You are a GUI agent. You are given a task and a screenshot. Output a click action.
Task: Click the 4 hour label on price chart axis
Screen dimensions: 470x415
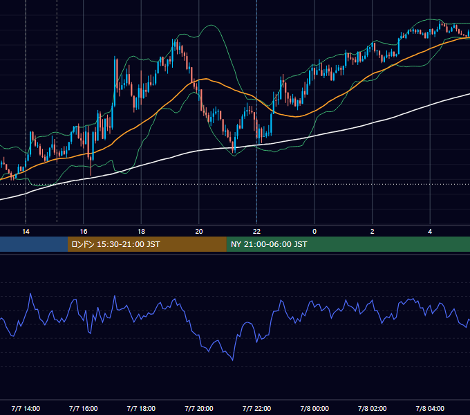430,232
